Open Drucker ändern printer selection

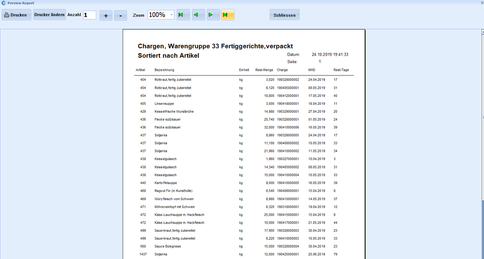[49, 15]
